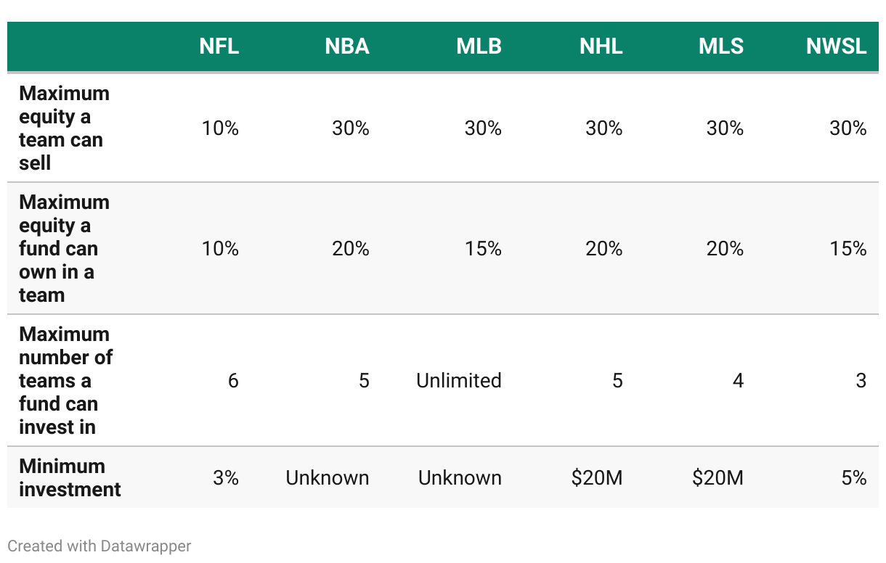Select the NWSL minimum investment 5% cell
886x563 pixels.
855,477
